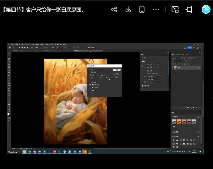
Task: Click the Photoshop Home icon in options bar
Action: [10, 48]
